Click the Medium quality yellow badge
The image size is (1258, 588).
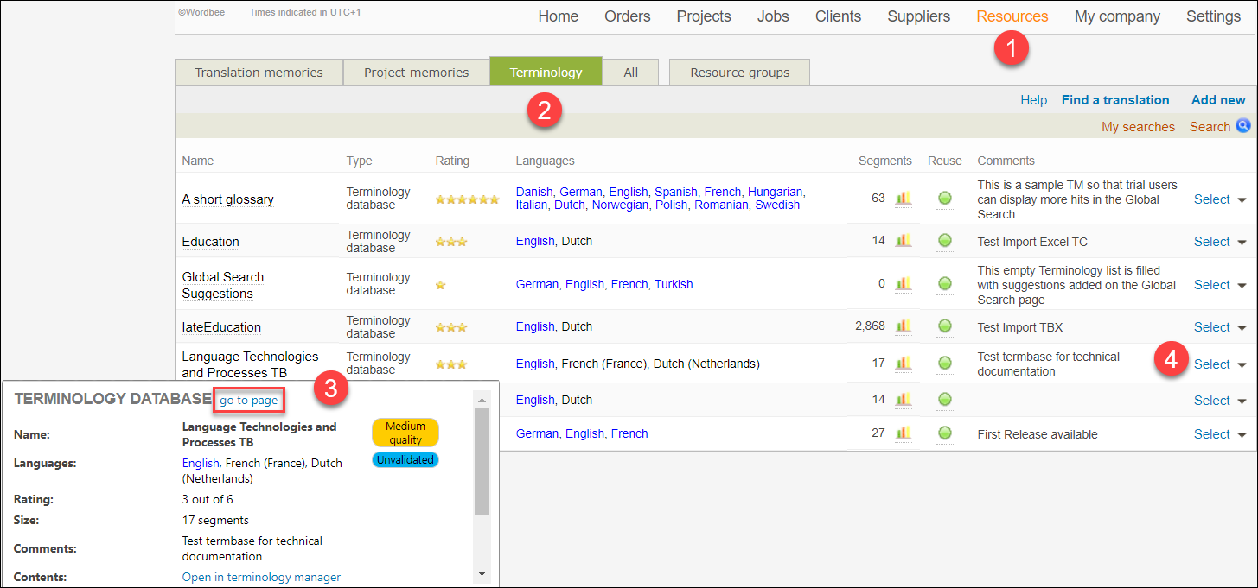point(405,433)
